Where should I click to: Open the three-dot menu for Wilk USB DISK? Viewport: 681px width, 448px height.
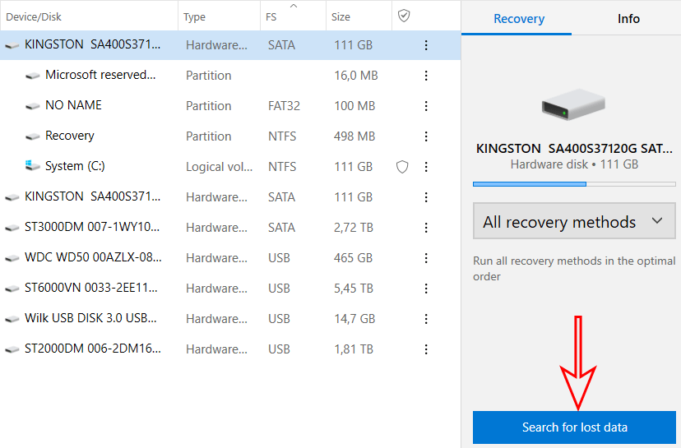tap(426, 319)
